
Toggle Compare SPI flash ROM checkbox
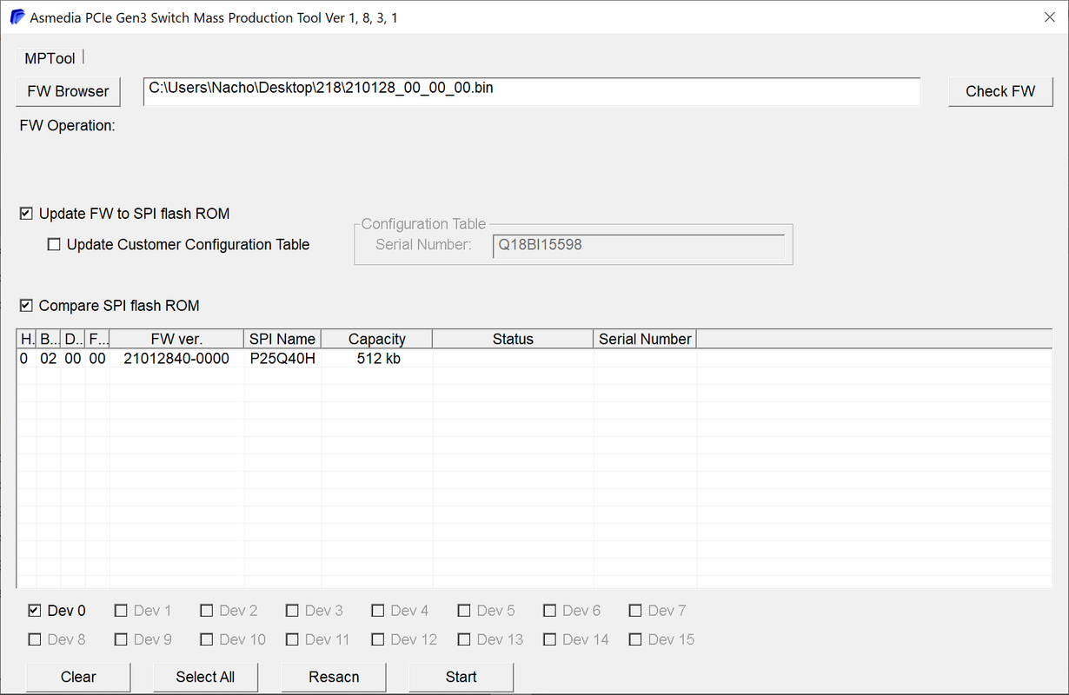click(26, 306)
